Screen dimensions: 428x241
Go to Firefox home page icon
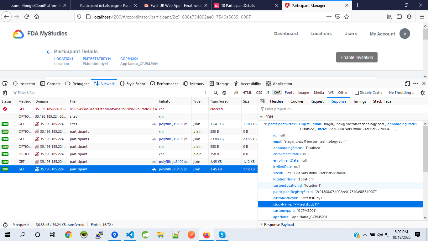(x=37, y=17)
